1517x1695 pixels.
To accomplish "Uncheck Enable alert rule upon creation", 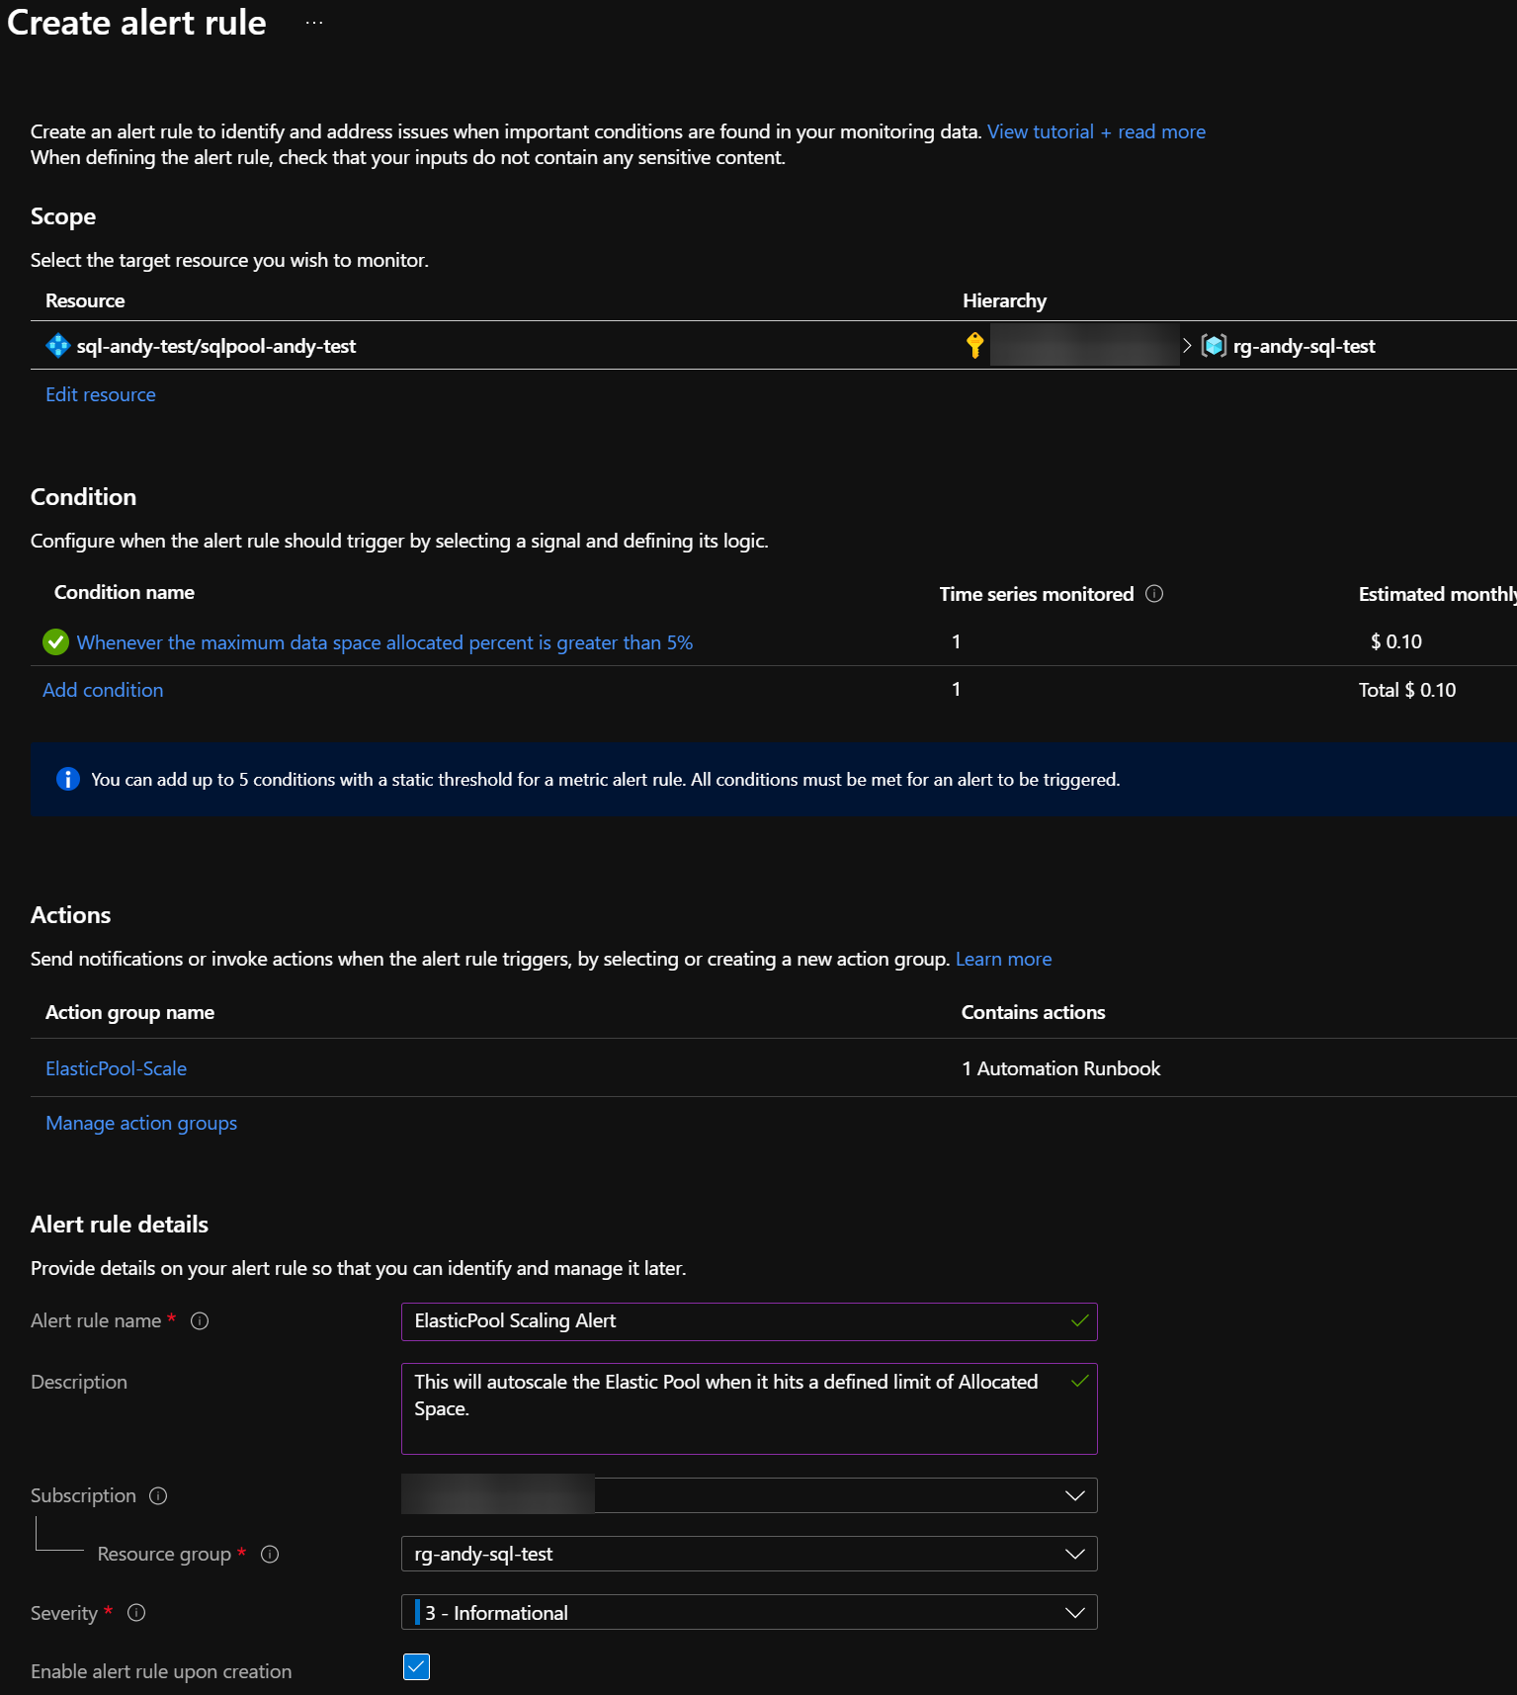I will 417,1667.
